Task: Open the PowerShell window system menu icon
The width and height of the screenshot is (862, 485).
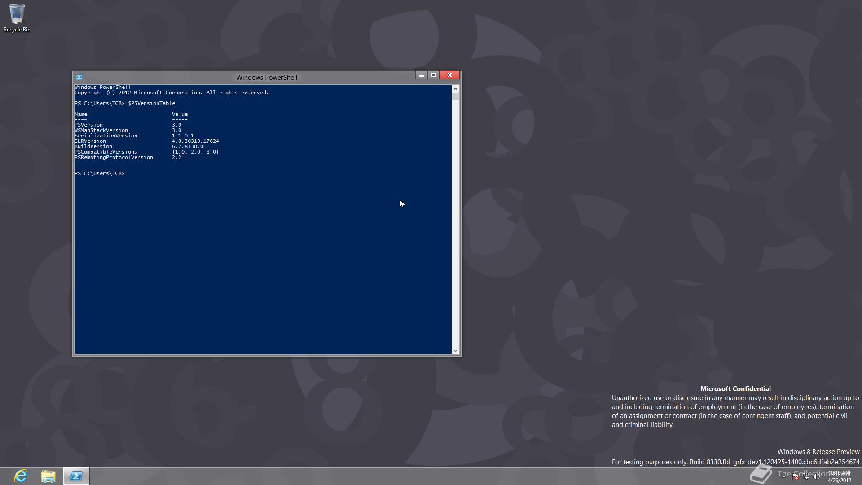Action: click(x=79, y=77)
